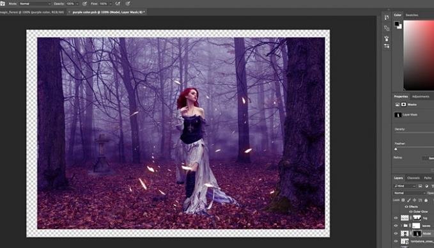Toggle pressure for size icon
This screenshot has height=248, width=434.
point(128,4)
